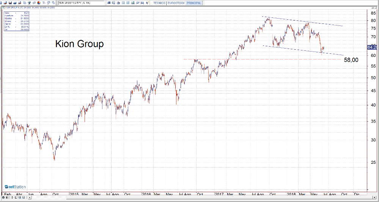Click the '2017' label on the date axis
The image size is (379, 202).
(220, 194)
